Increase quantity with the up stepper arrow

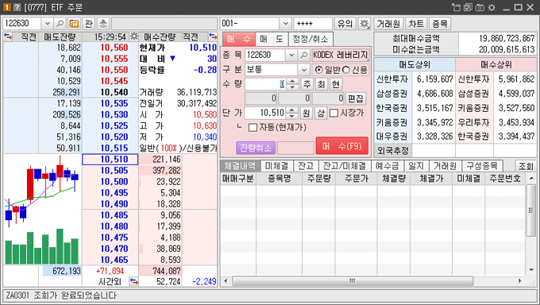(x=292, y=81)
